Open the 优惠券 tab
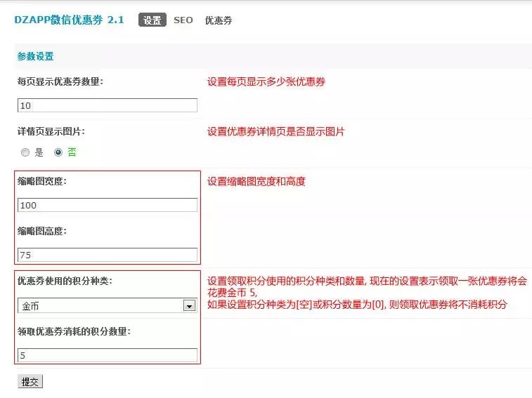The height and width of the screenshot is (398, 532). point(219,20)
